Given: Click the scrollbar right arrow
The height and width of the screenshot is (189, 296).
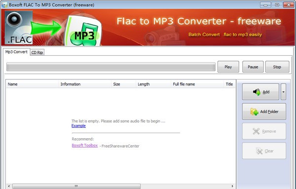Looking at the screenshot, I should coord(232,186).
